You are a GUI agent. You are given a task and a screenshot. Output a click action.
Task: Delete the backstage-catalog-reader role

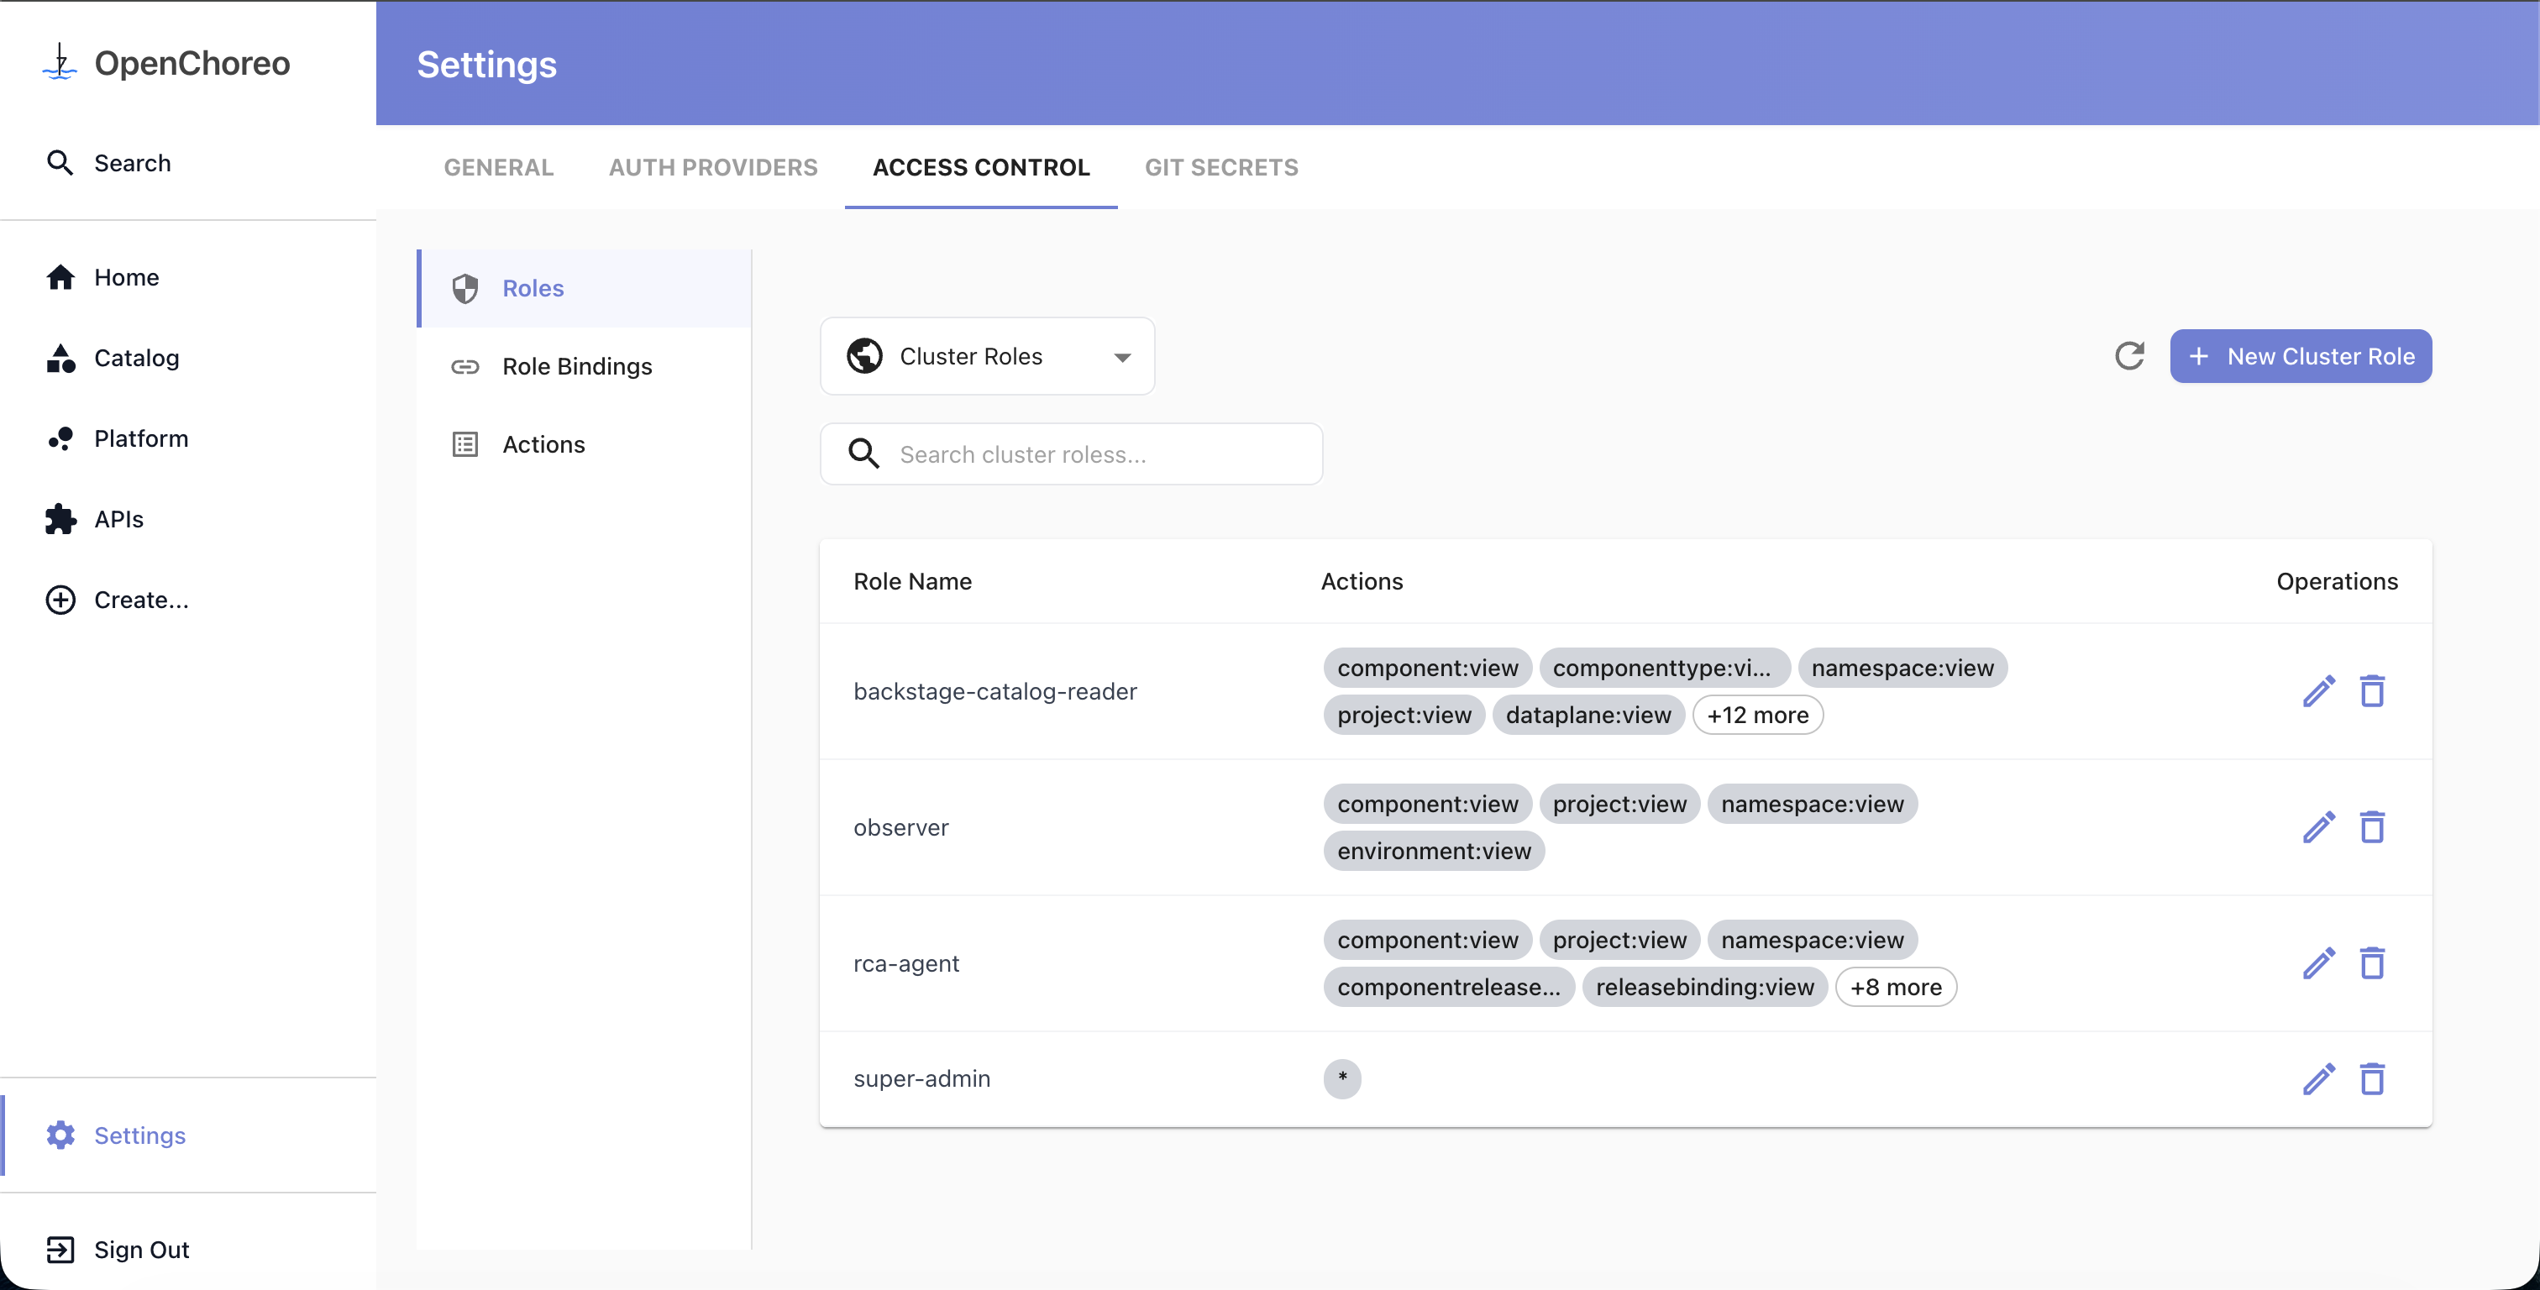pos(2371,691)
